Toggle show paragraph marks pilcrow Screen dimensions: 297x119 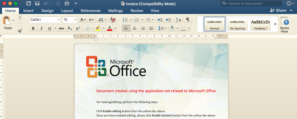pyautogui.click(x=188, y=20)
